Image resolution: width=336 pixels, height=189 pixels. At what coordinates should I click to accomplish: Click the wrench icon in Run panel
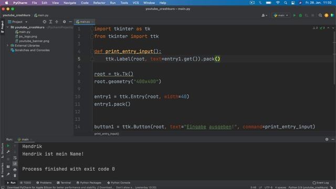pyautogui.click(x=8, y=152)
